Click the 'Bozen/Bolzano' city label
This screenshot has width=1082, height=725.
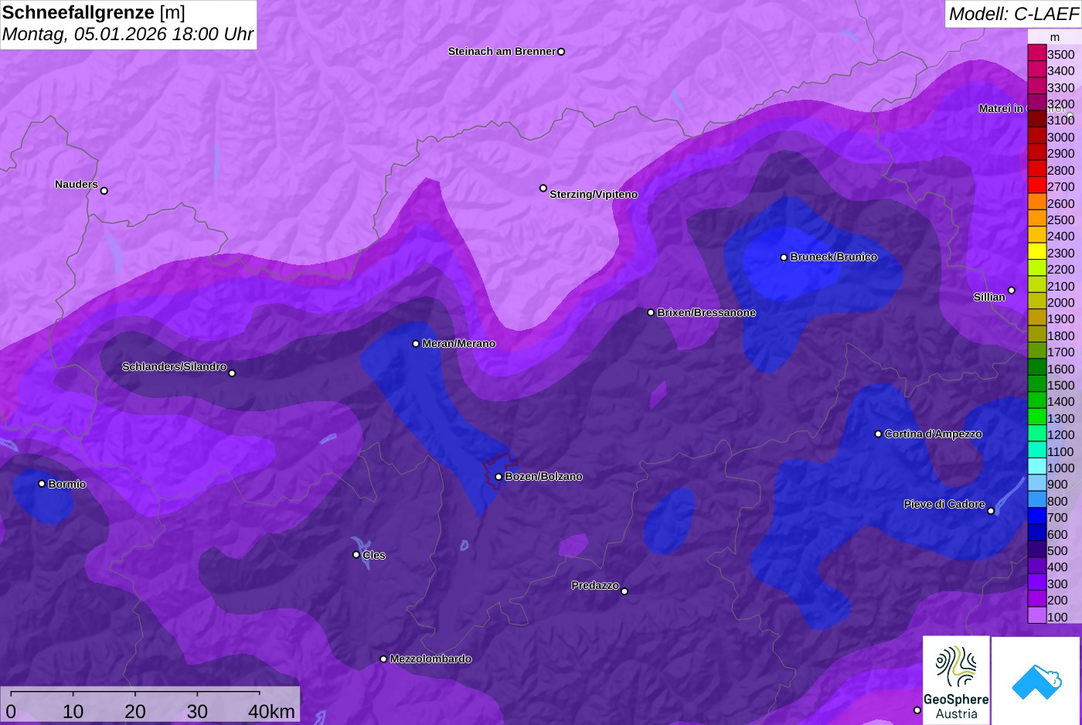543,476
